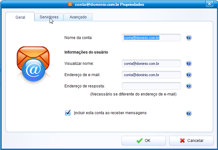Click help icon next to Incluir esta conta
The width and height of the screenshot is (218, 150).
pos(189,113)
